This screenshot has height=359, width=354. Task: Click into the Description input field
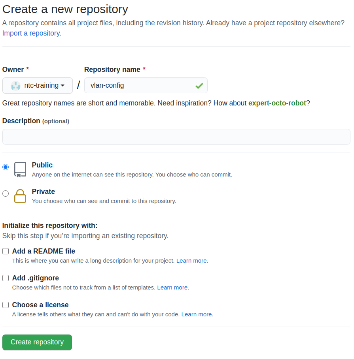click(x=176, y=137)
